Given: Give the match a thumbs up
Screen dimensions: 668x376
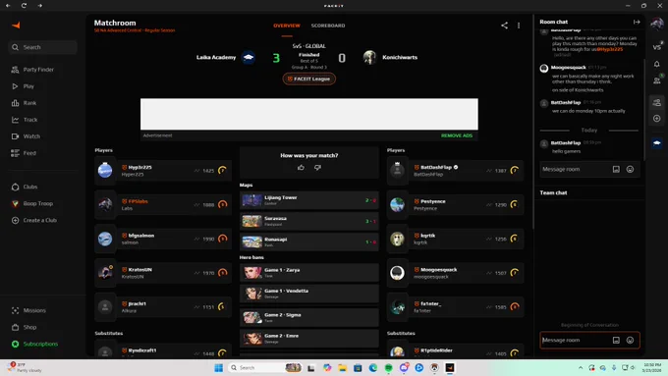Looking at the screenshot, I should tap(301, 167).
